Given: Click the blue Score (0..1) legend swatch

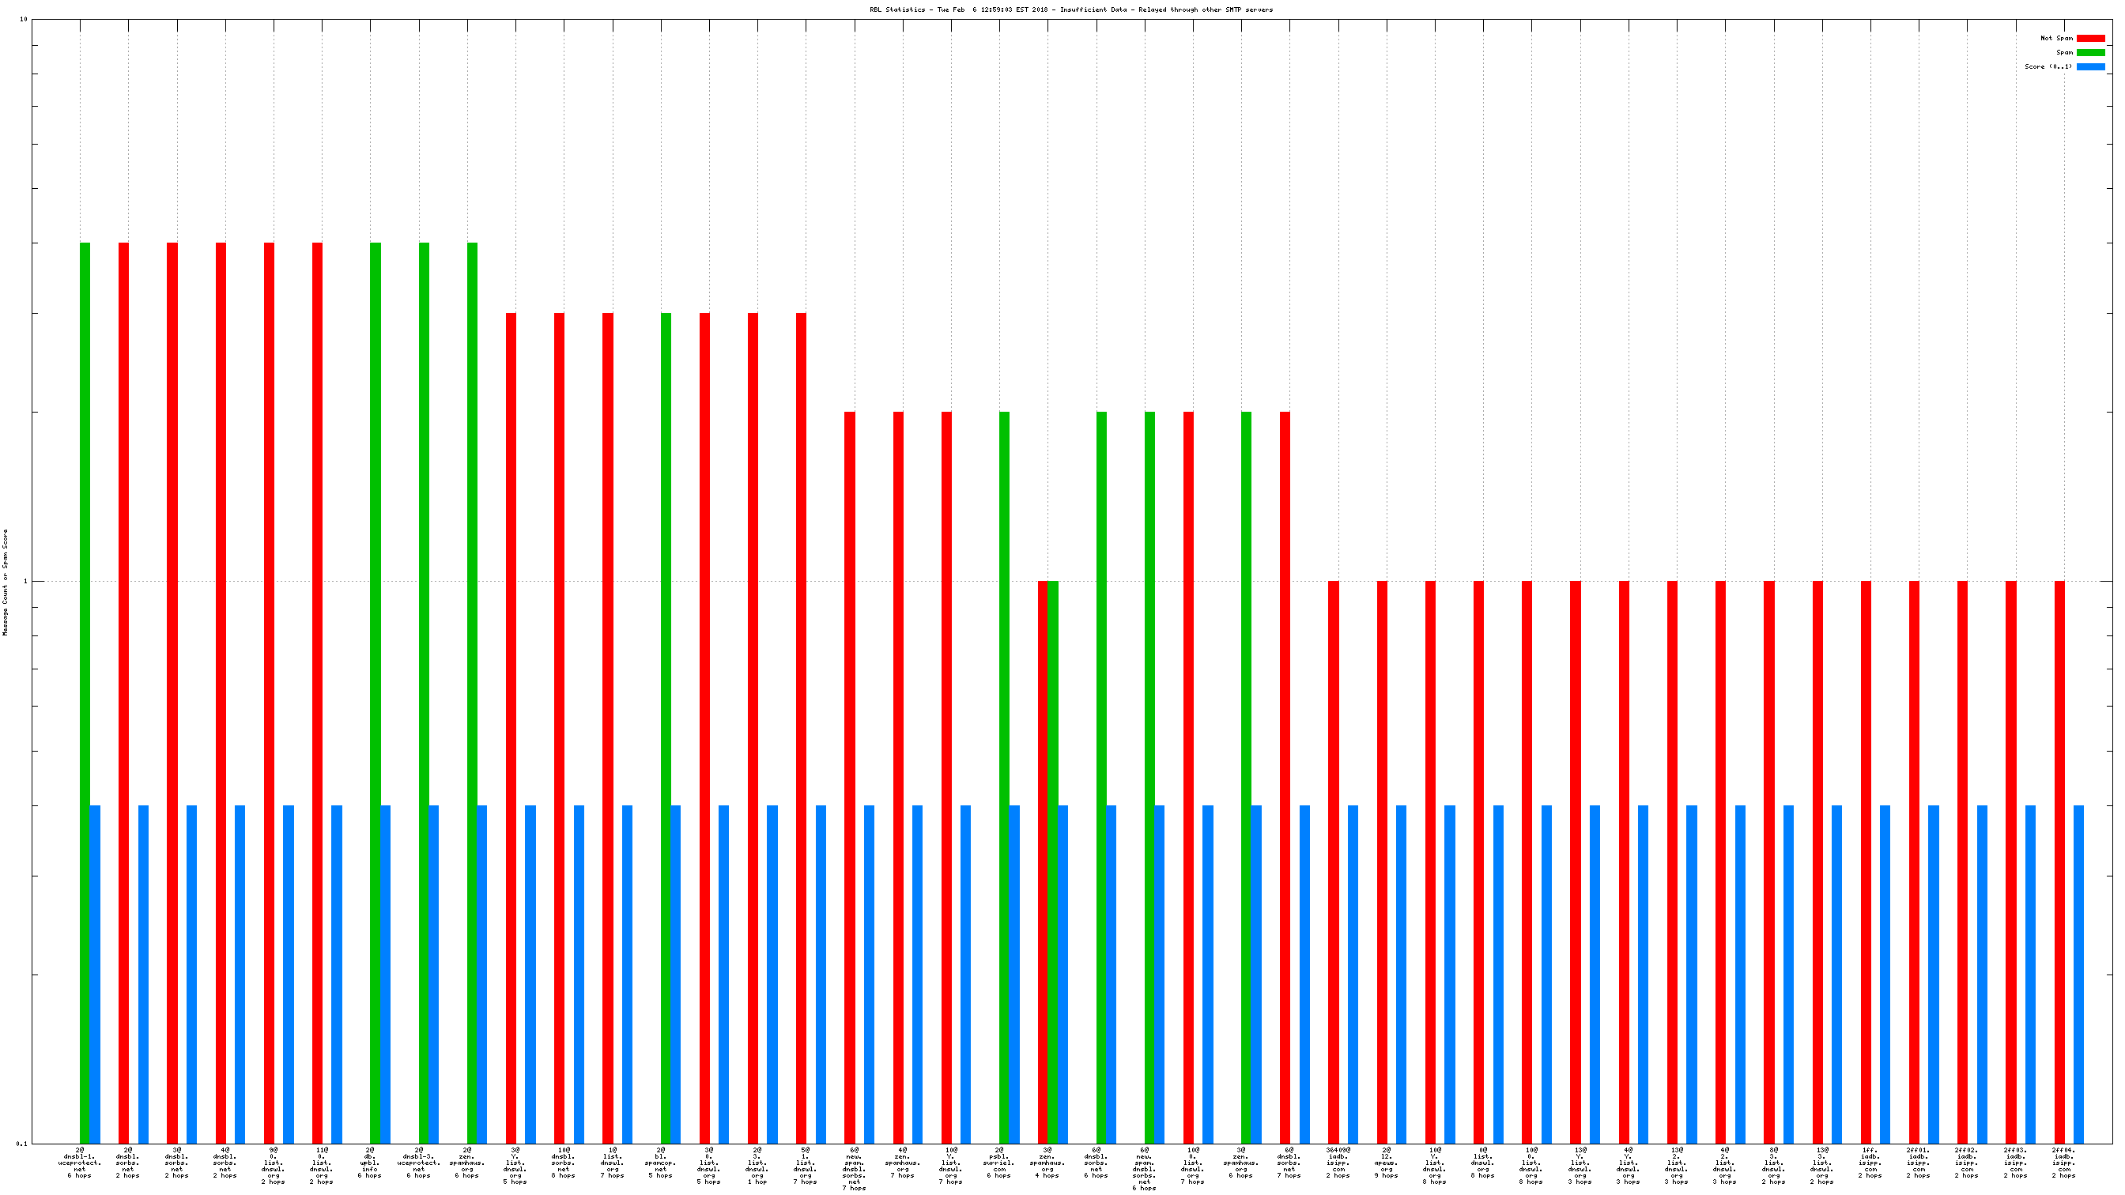Looking at the screenshot, I should coord(2089,67).
